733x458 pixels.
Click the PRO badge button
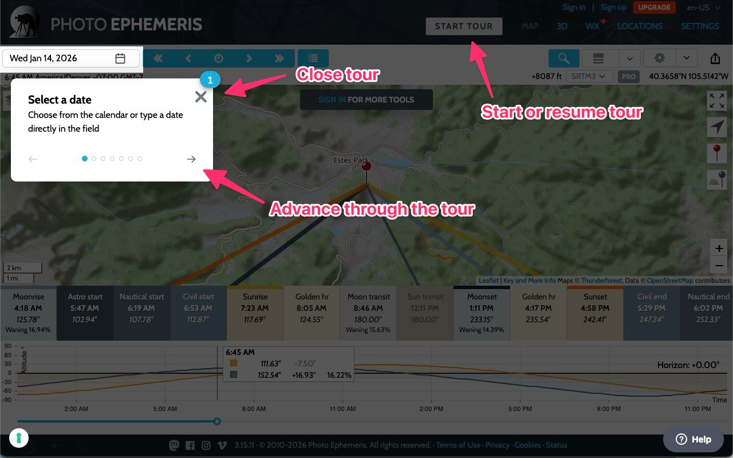(x=629, y=76)
